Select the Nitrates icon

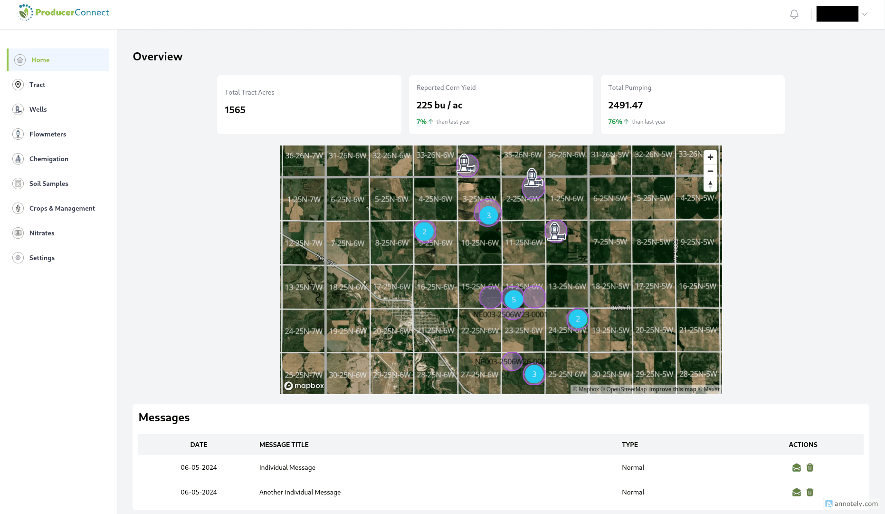(18, 233)
